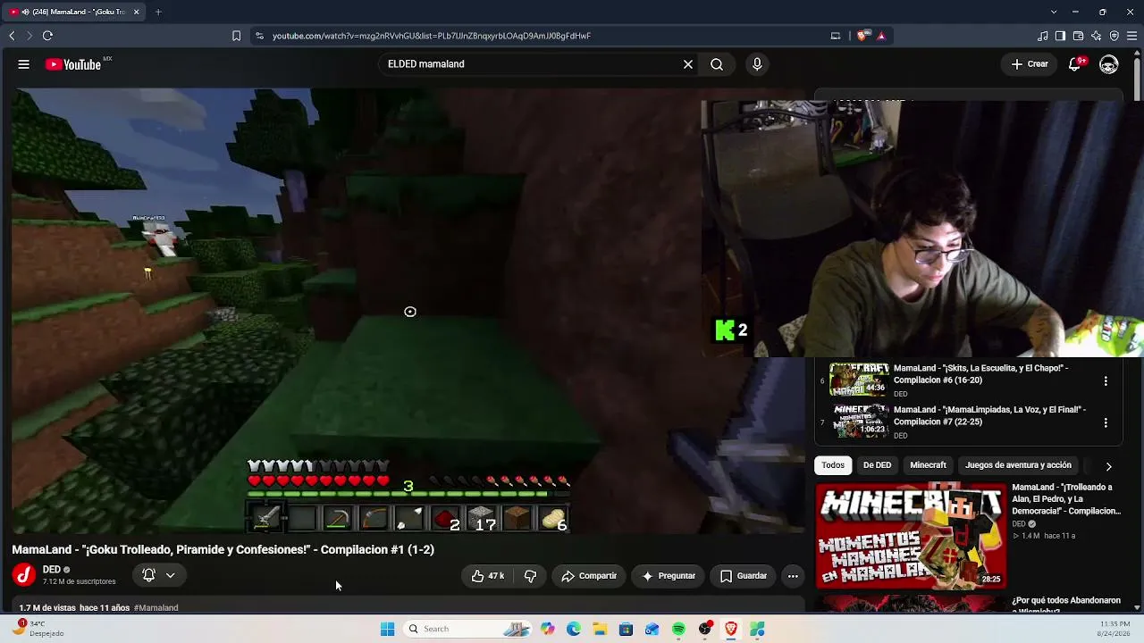Open Copilot from taskbar
Viewport: 1144px width, 643px height.
coord(547,629)
